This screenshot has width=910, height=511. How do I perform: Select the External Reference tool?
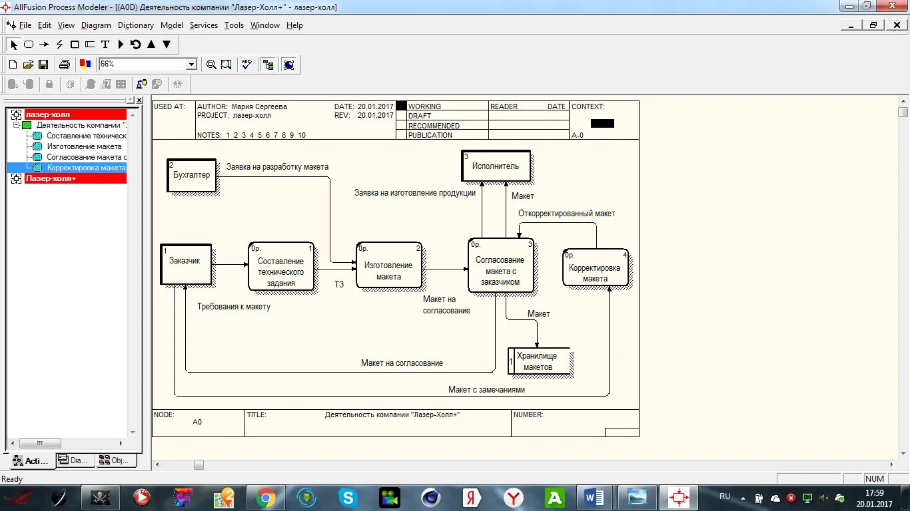75,45
